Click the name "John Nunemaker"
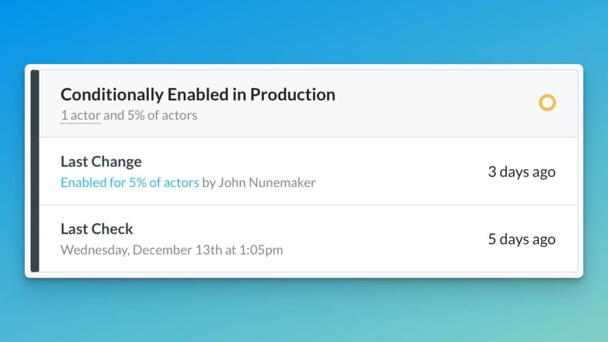The image size is (608, 342). tap(267, 182)
